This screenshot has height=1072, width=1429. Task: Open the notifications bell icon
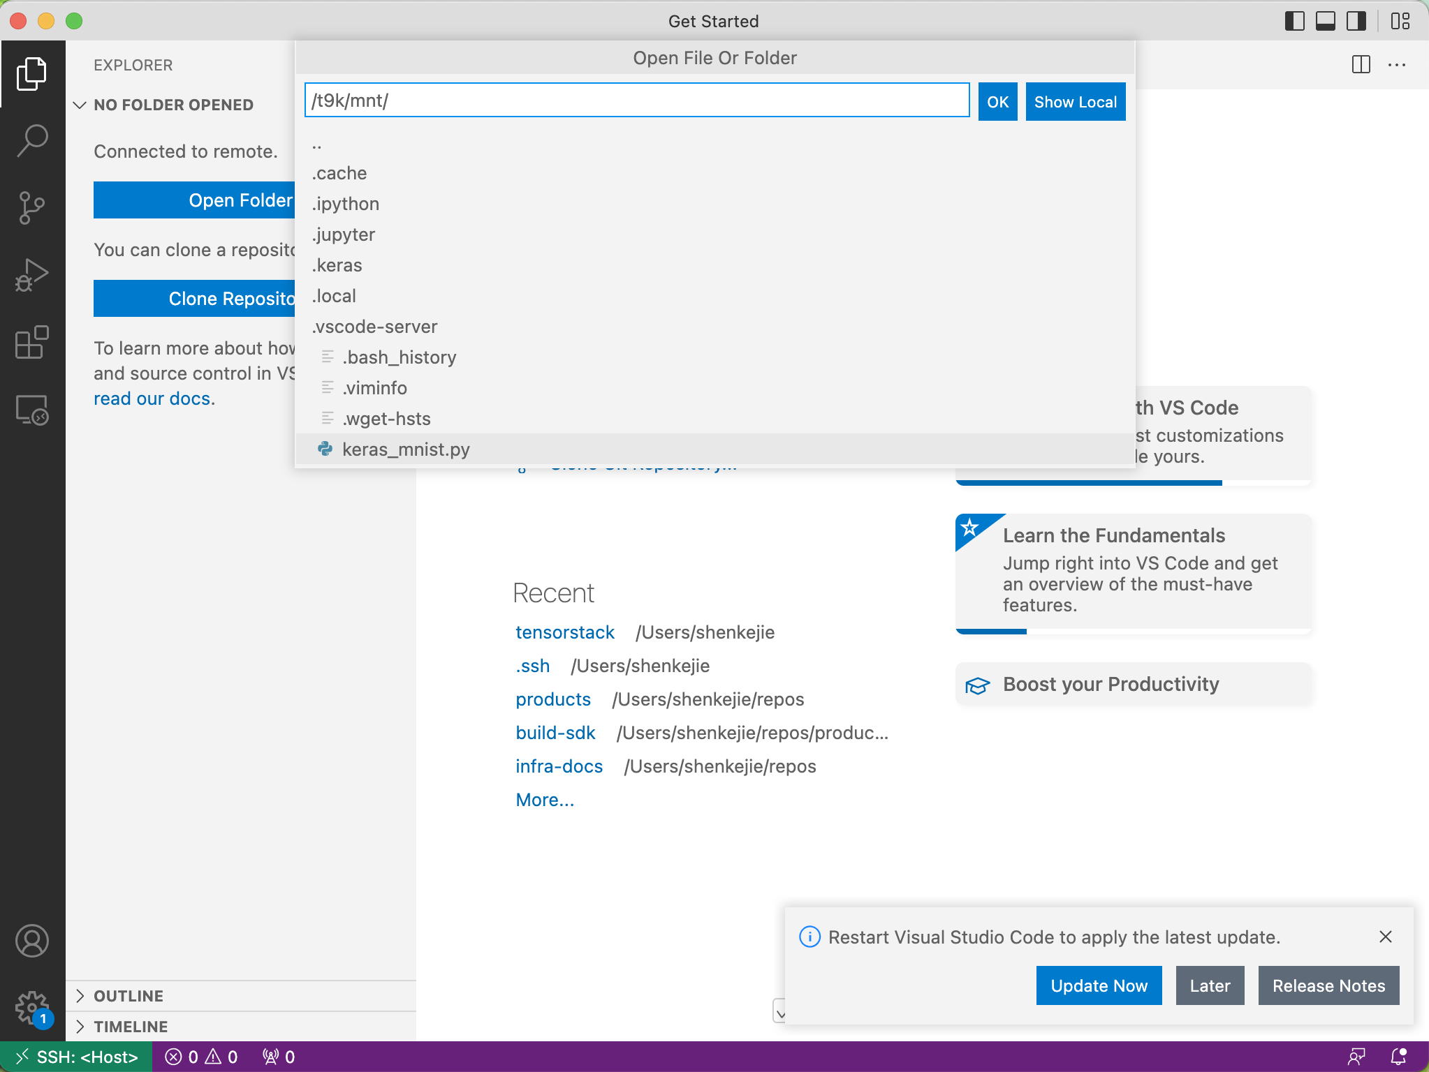[1399, 1057]
